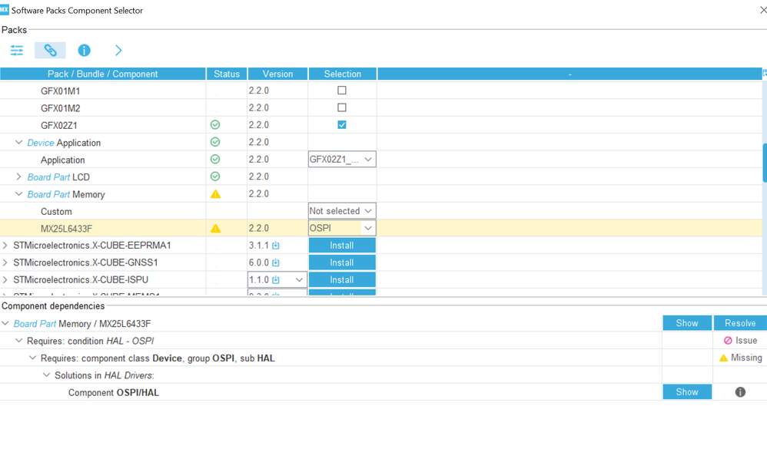Click Show for Component OSPI/HAL
The image size is (767, 462).
tap(687, 391)
